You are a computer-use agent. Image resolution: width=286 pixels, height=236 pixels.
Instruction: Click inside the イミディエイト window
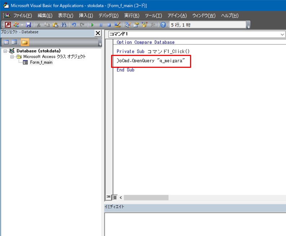pos(195,224)
